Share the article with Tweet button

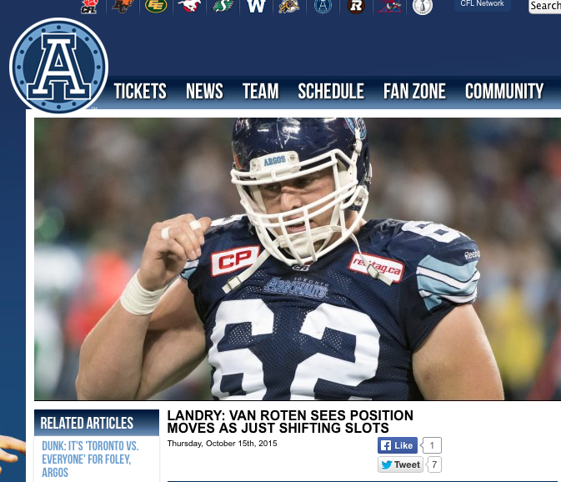pyautogui.click(x=400, y=464)
